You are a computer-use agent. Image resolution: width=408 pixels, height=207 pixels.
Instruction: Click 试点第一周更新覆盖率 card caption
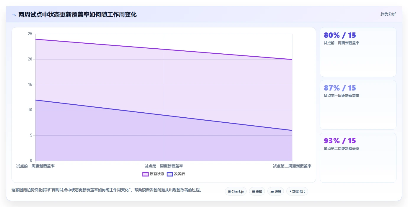click(342, 96)
